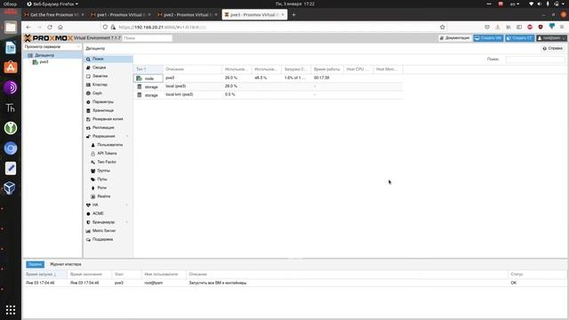Expand the Брандмауэр firewall submenu arrow

pyautogui.click(x=127, y=222)
